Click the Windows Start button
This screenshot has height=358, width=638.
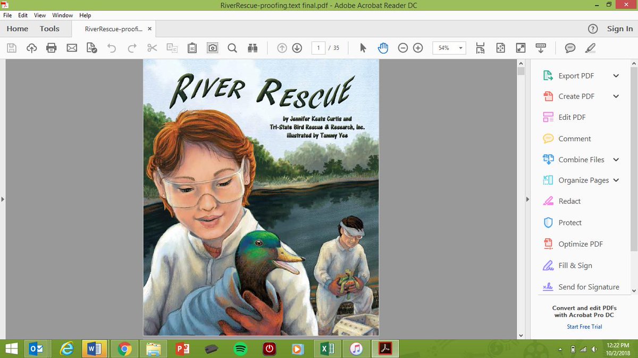[12, 348]
